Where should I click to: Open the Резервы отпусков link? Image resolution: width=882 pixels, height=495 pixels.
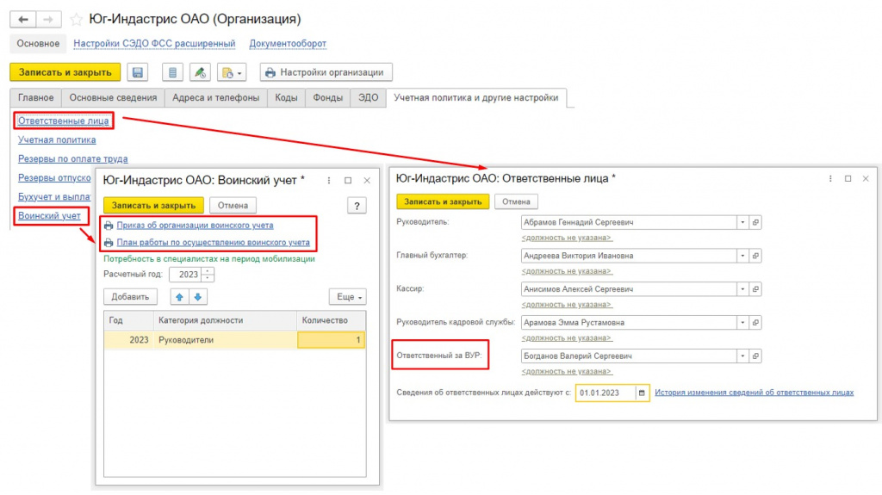click(x=54, y=177)
